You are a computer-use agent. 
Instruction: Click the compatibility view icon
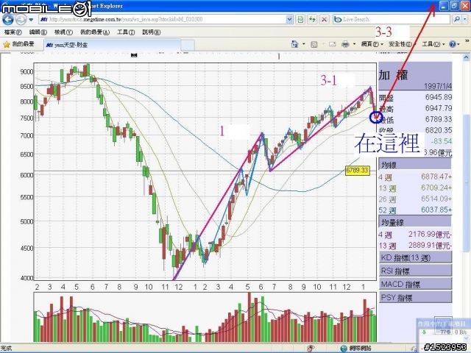(300, 20)
